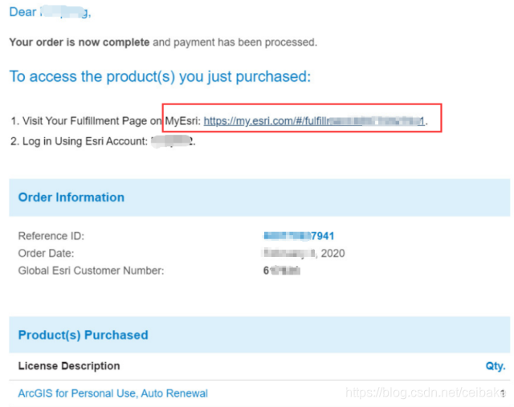Image resolution: width=514 pixels, height=407 pixels.
Task: Click the blurred Esri account username
Action: pyautogui.click(x=173, y=141)
